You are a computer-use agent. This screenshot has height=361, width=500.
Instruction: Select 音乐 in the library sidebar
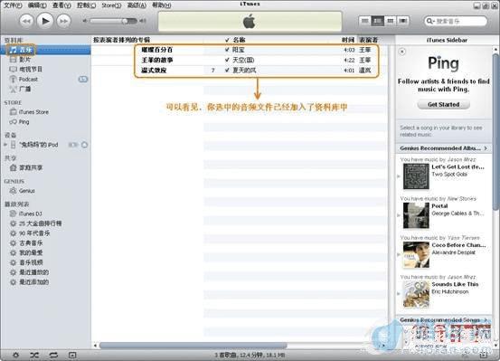point(45,50)
